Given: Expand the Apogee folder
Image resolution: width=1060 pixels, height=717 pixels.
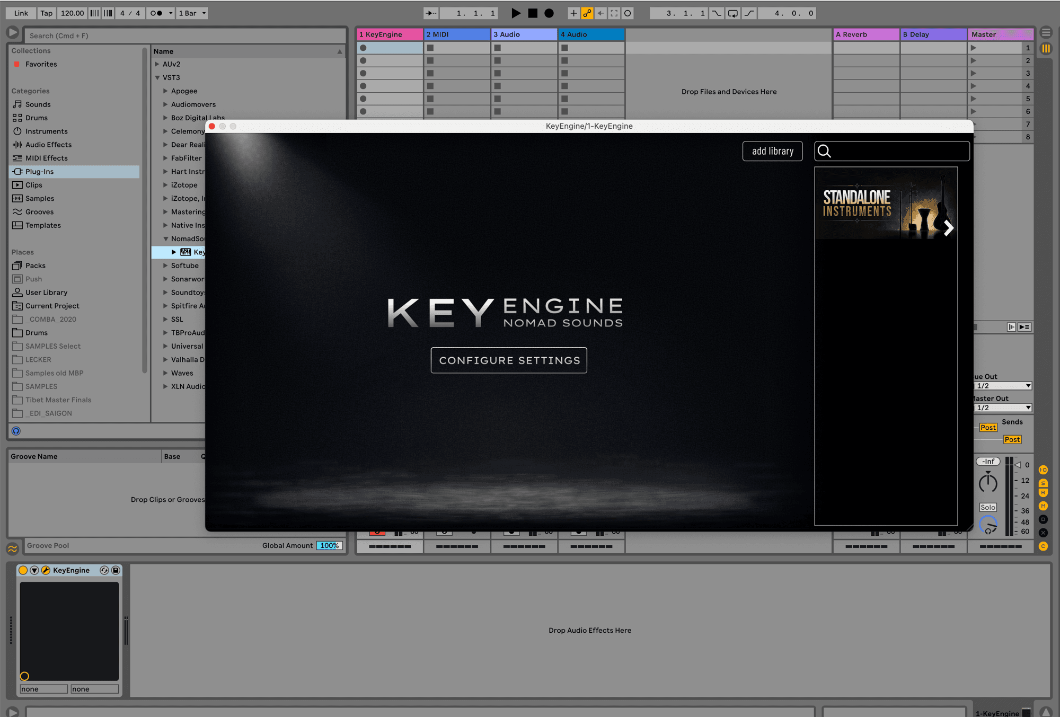Looking at the screenshot, I should click(165, 91).
